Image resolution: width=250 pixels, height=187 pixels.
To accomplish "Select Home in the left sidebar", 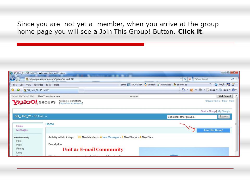I will (20, 126).
